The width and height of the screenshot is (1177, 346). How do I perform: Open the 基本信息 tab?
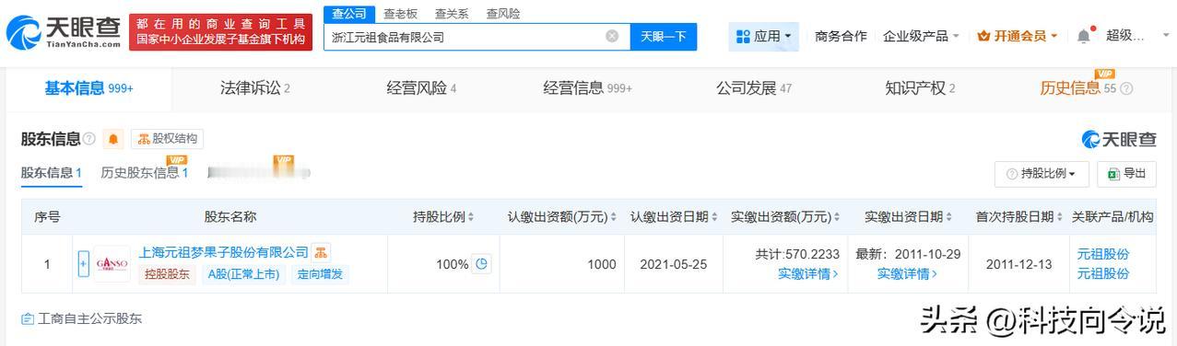click(x=89, y=88)
